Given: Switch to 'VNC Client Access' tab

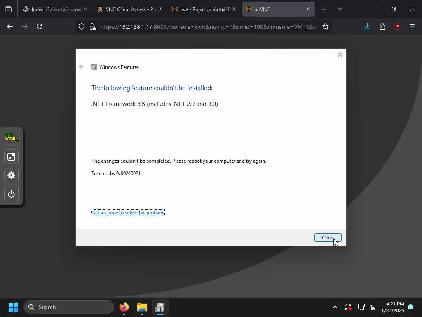Looking at the screenshot, I should click(x=129, y=9).
